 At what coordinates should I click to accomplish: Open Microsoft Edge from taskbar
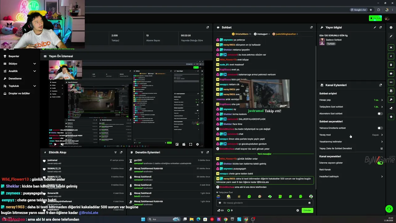(x=199, y=219)
